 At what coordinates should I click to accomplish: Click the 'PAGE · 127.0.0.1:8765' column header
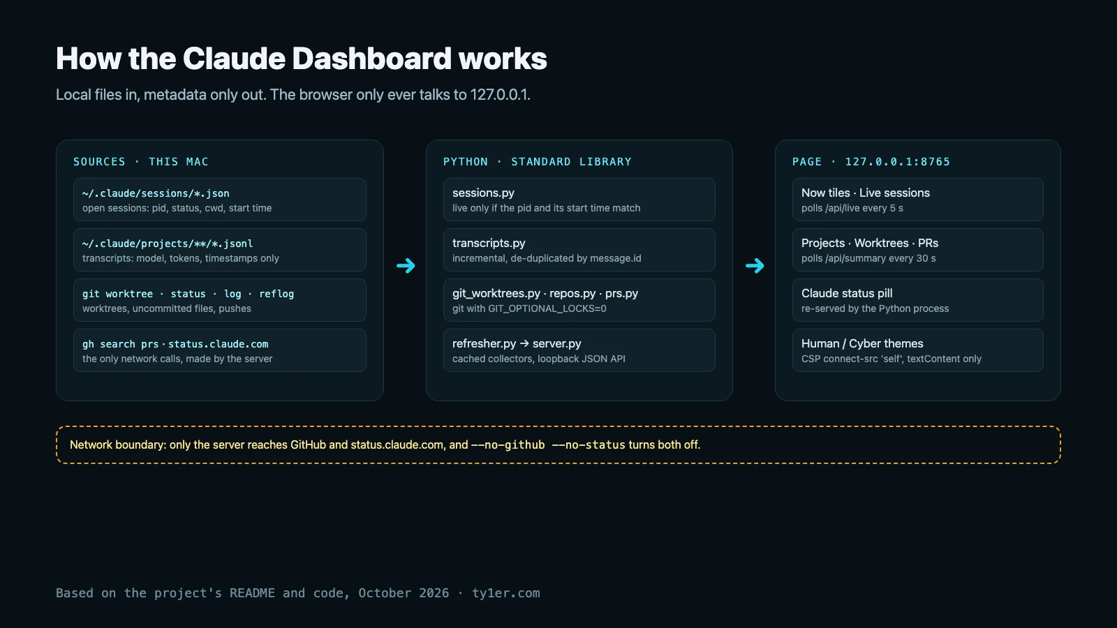871,162
